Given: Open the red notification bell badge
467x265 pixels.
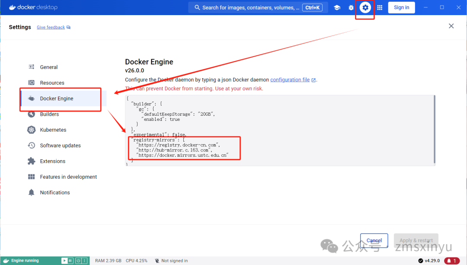Looking at the screenshot, I should 452,261.
